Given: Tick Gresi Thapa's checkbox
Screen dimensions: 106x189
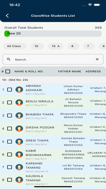Looking at the screenshot, I should click(x=10, y=141).
